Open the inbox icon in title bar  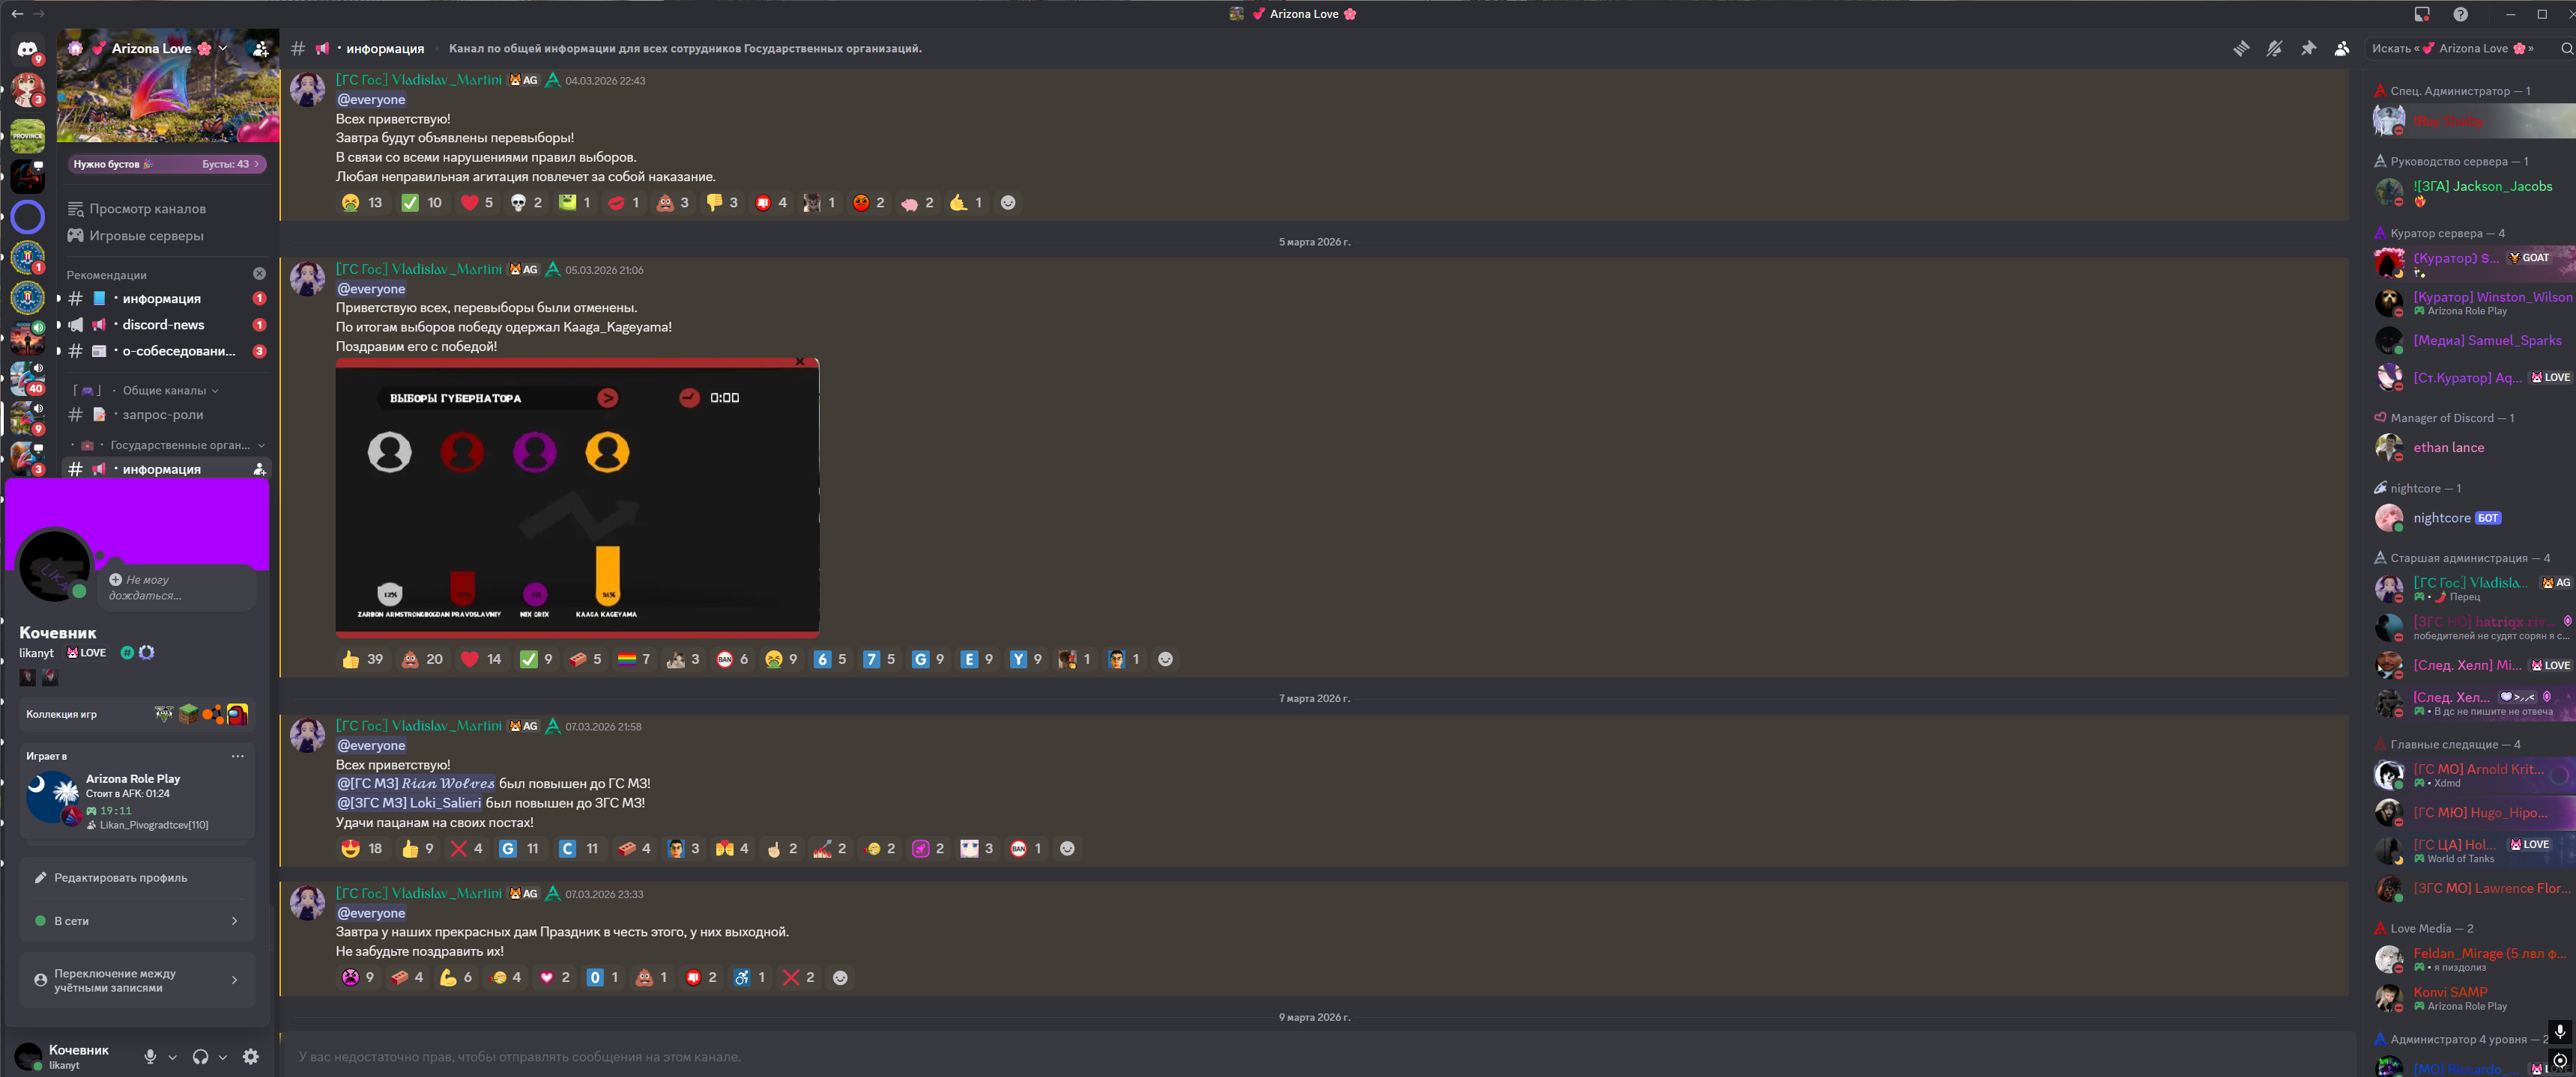click(2421, 14)
